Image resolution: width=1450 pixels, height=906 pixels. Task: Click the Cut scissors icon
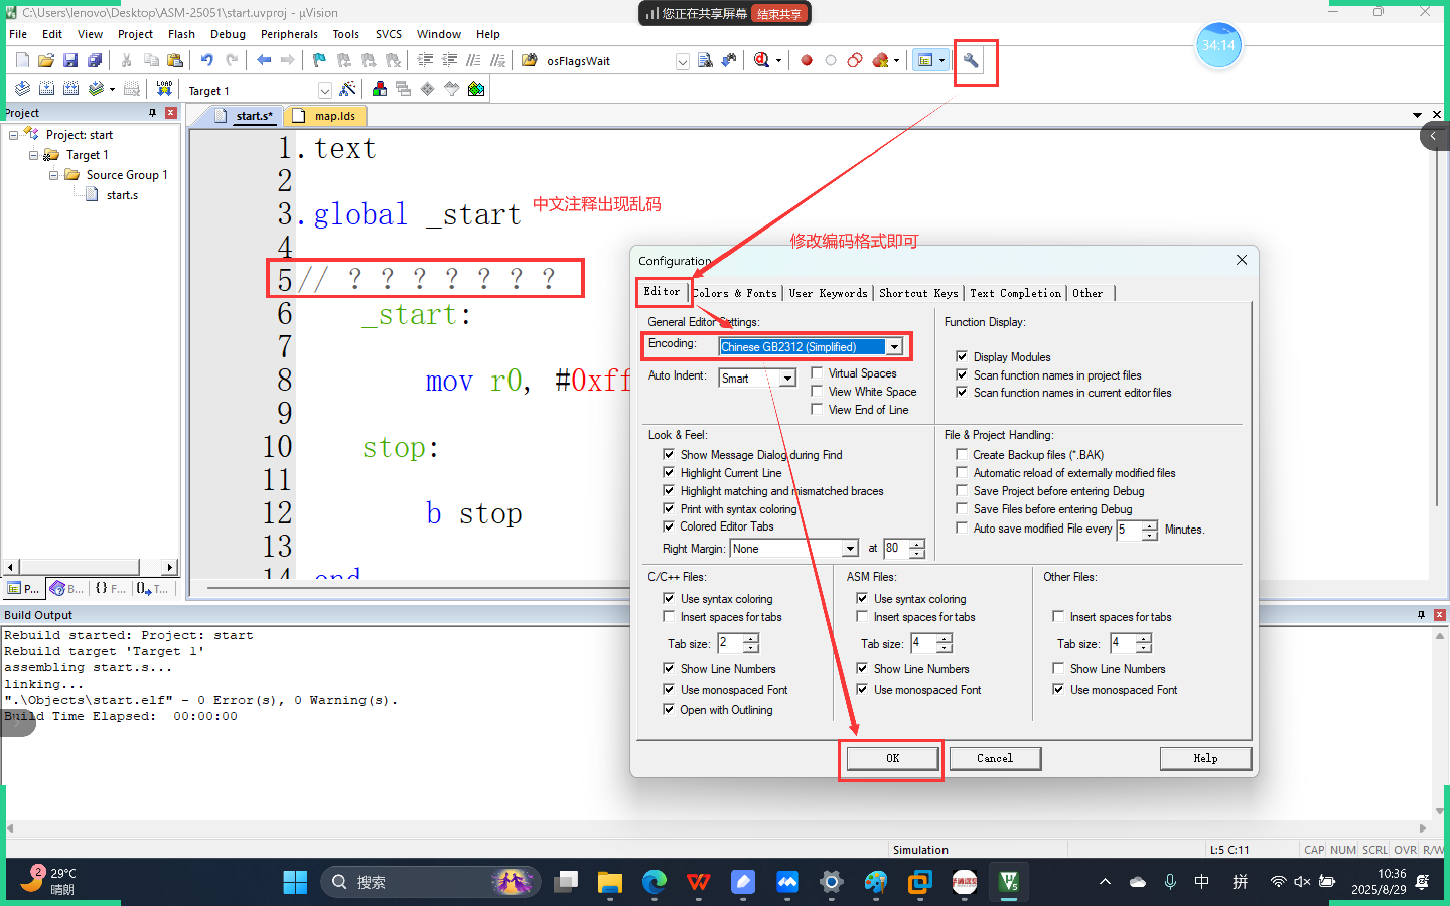(126, 60)
